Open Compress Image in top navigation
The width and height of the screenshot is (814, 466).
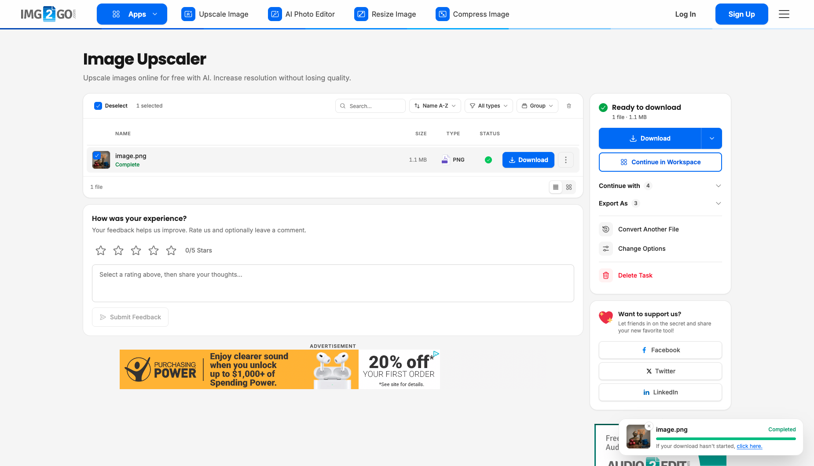473,14
